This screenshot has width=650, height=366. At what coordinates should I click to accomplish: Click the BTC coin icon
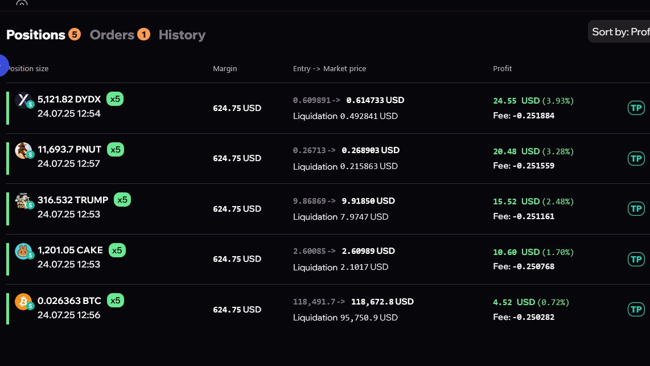point(24,302)
